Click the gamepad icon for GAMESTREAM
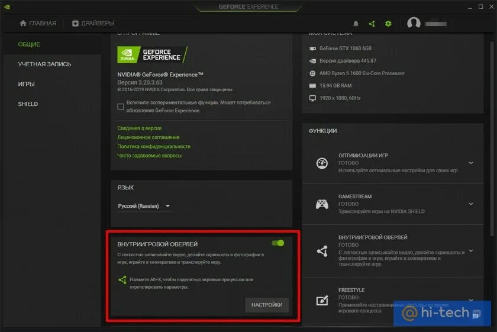The height and width of the screenshot is (332, 497). (x=322, y=204)
